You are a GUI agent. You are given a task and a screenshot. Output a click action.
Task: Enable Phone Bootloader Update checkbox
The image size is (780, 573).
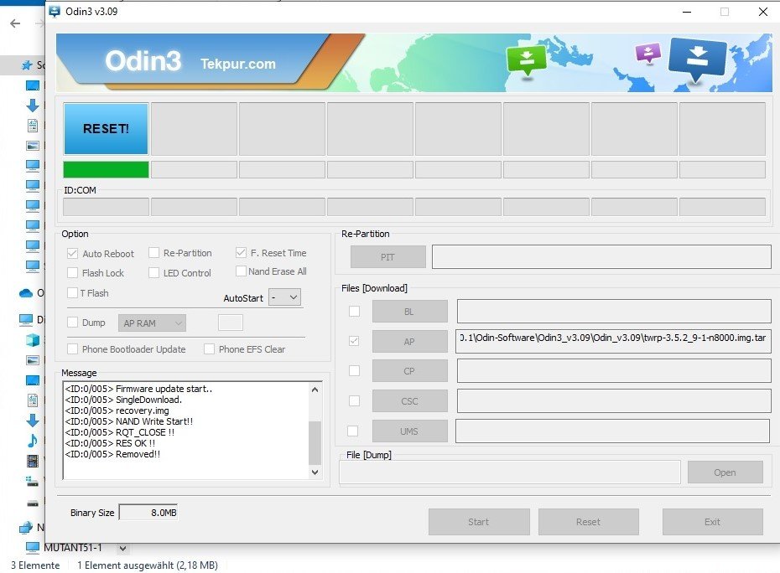tap(72, 349)
